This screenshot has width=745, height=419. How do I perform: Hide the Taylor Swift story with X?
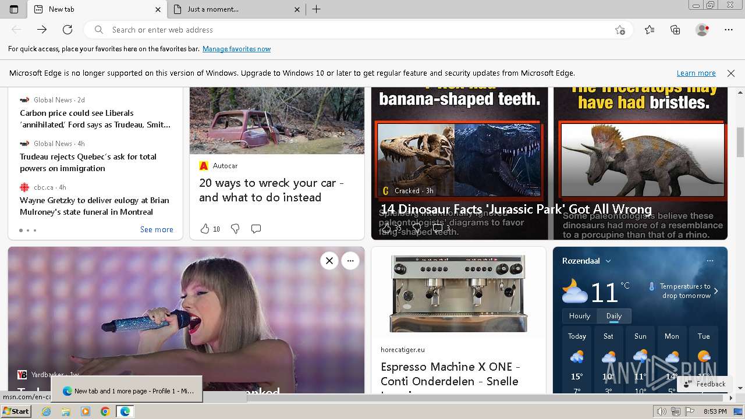coord(329,261)
